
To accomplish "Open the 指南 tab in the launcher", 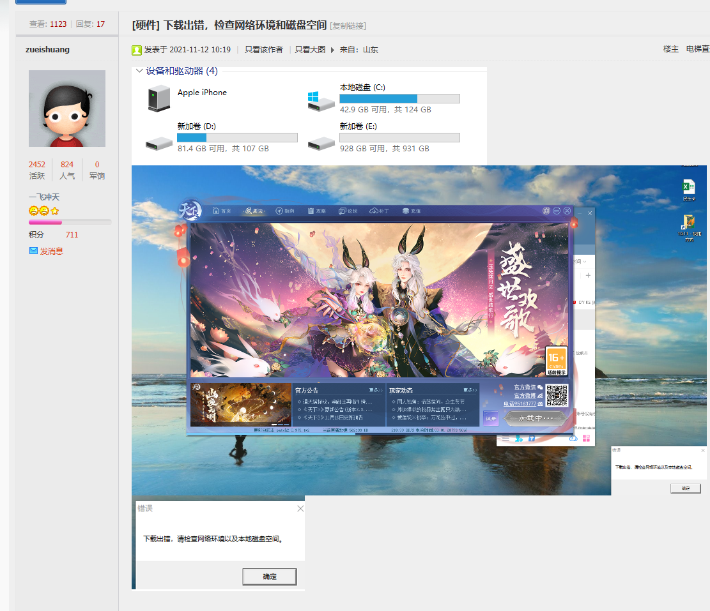I will 285,211.
